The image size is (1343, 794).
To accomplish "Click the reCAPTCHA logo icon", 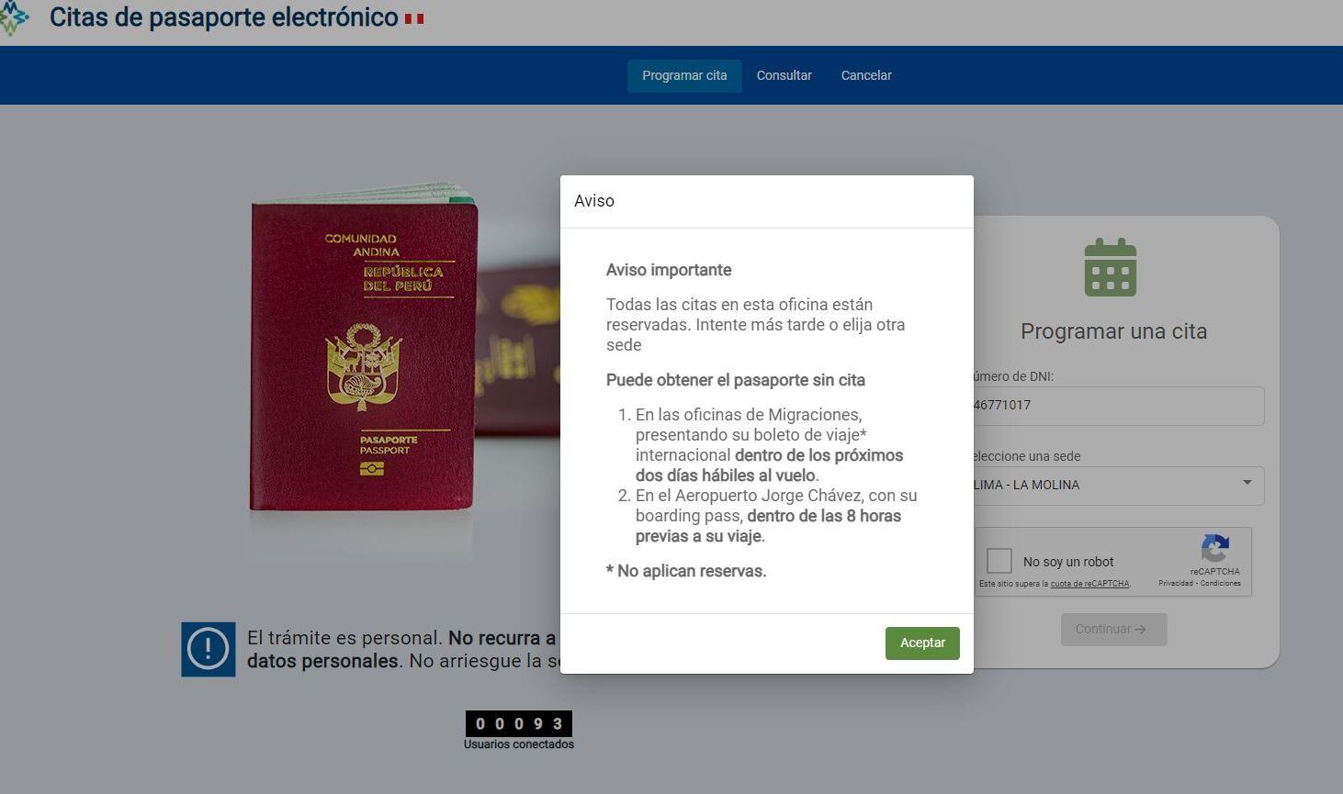I will (1214, 549).
